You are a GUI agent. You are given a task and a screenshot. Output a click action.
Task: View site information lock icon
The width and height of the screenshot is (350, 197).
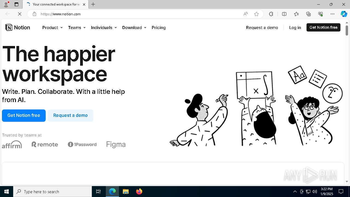click(x=34, y=14)
